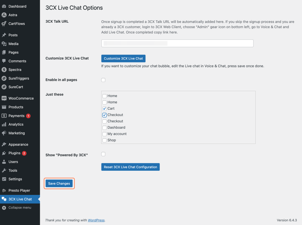Viewport: 302px width, 225px height.
Task: Click the Save Changes button
Action: coord(59,183)
